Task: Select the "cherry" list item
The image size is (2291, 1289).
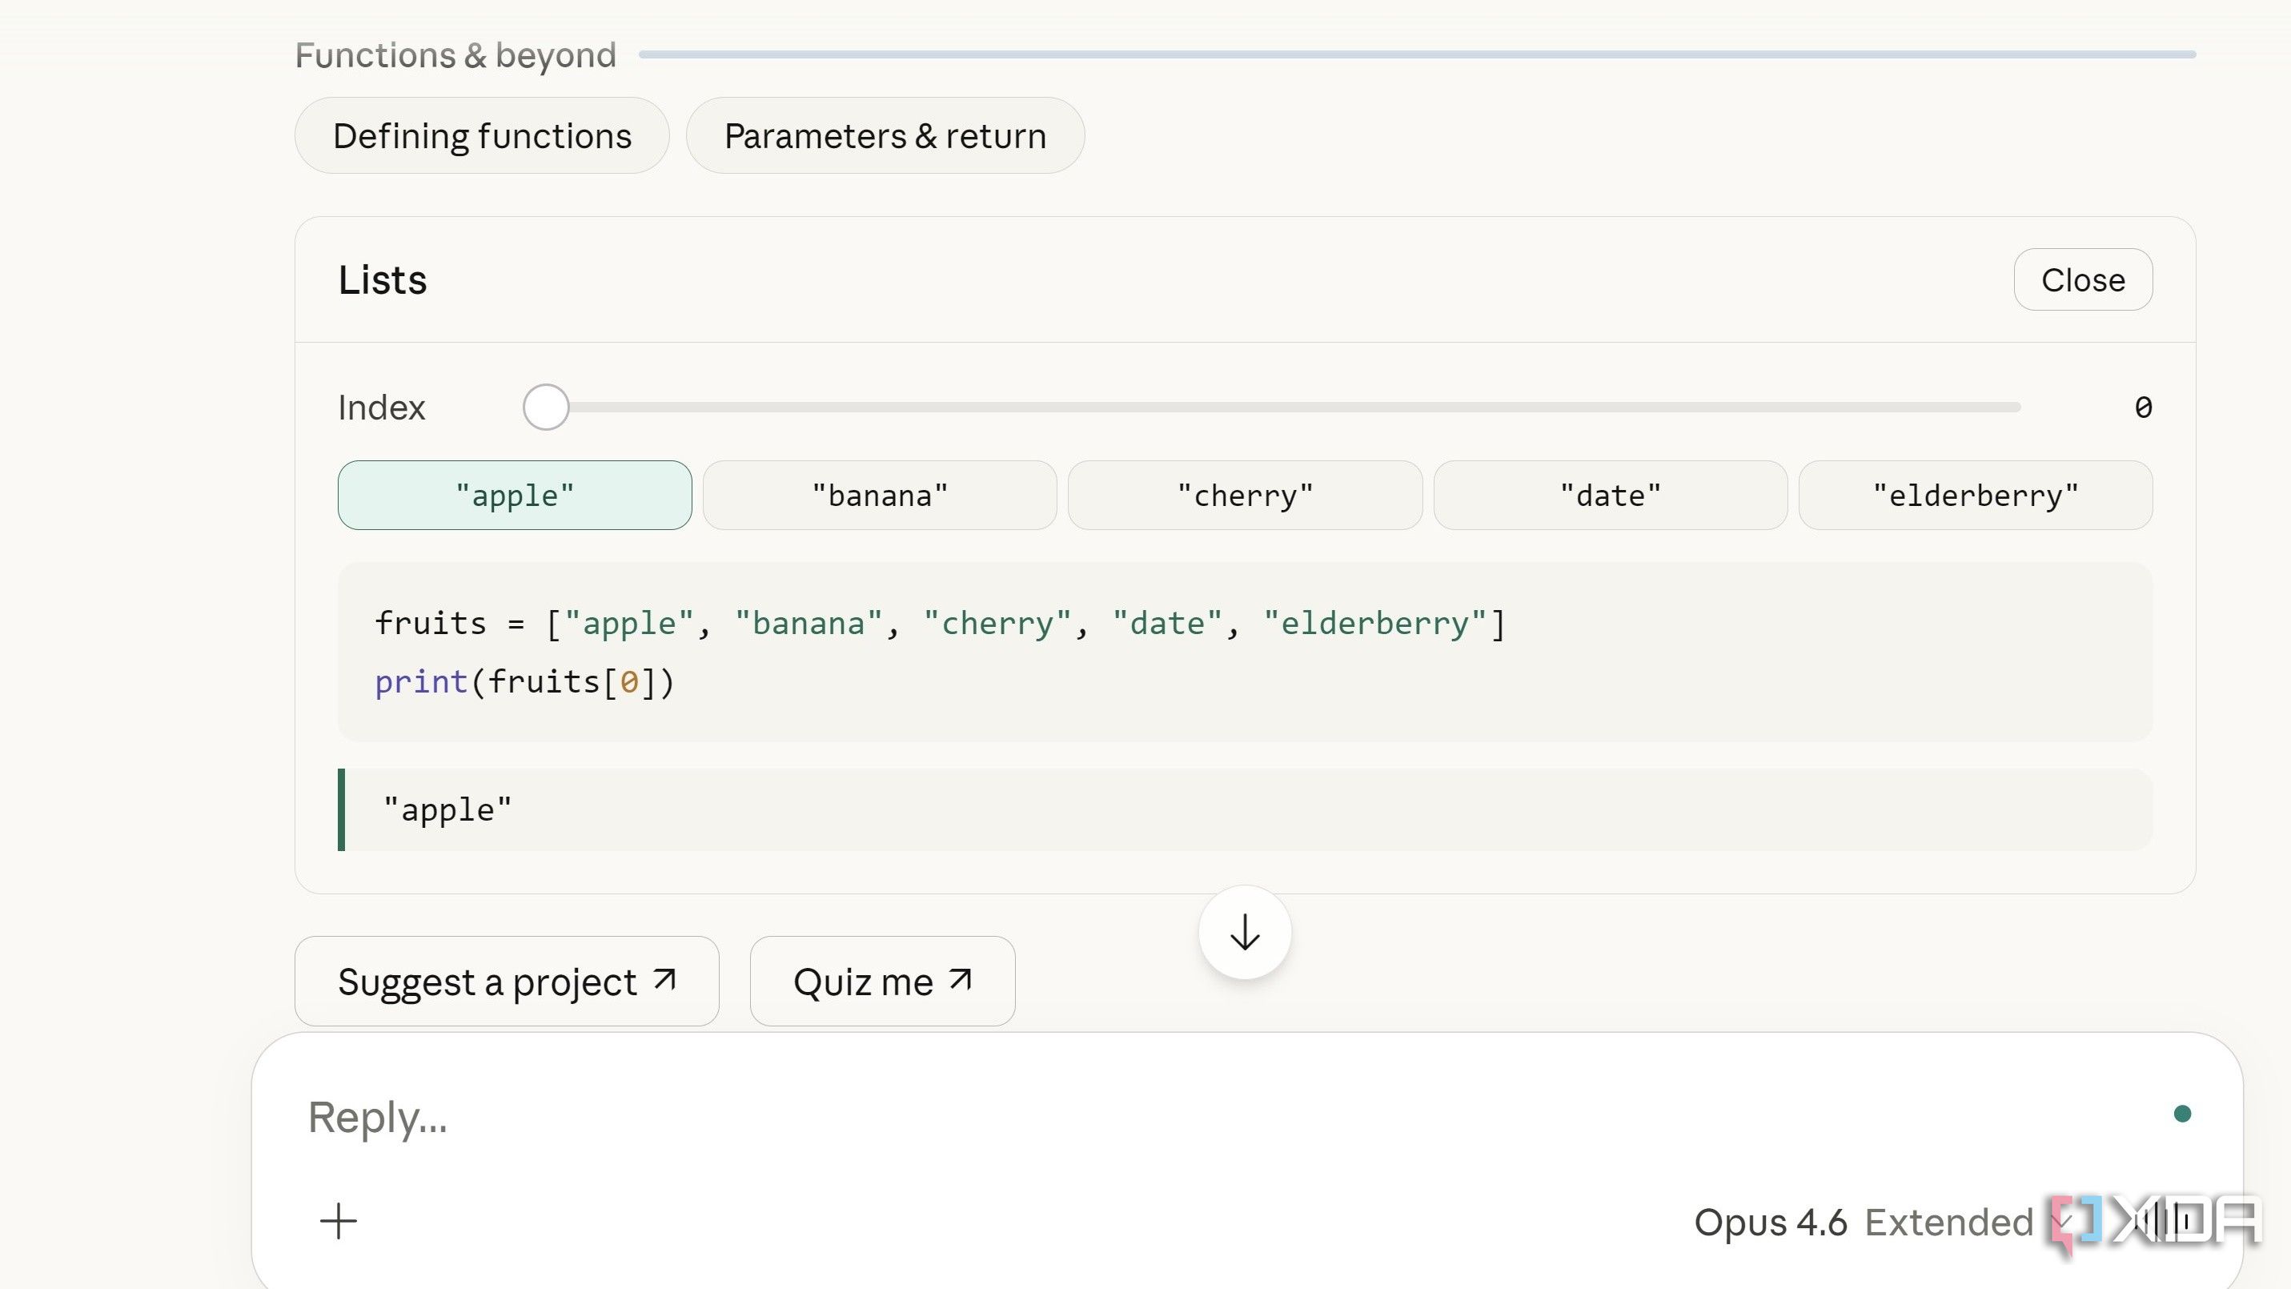Action: [1245, 495]
